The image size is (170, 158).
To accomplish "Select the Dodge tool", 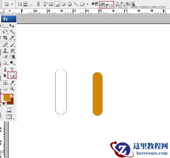I will 12,63.
